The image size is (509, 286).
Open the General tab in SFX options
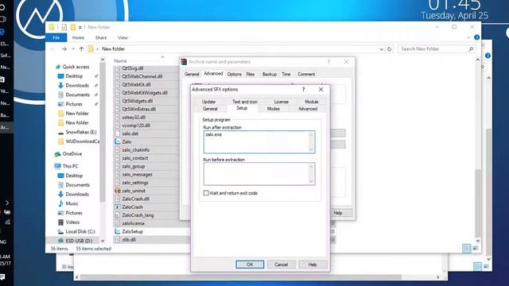(210, 109)
